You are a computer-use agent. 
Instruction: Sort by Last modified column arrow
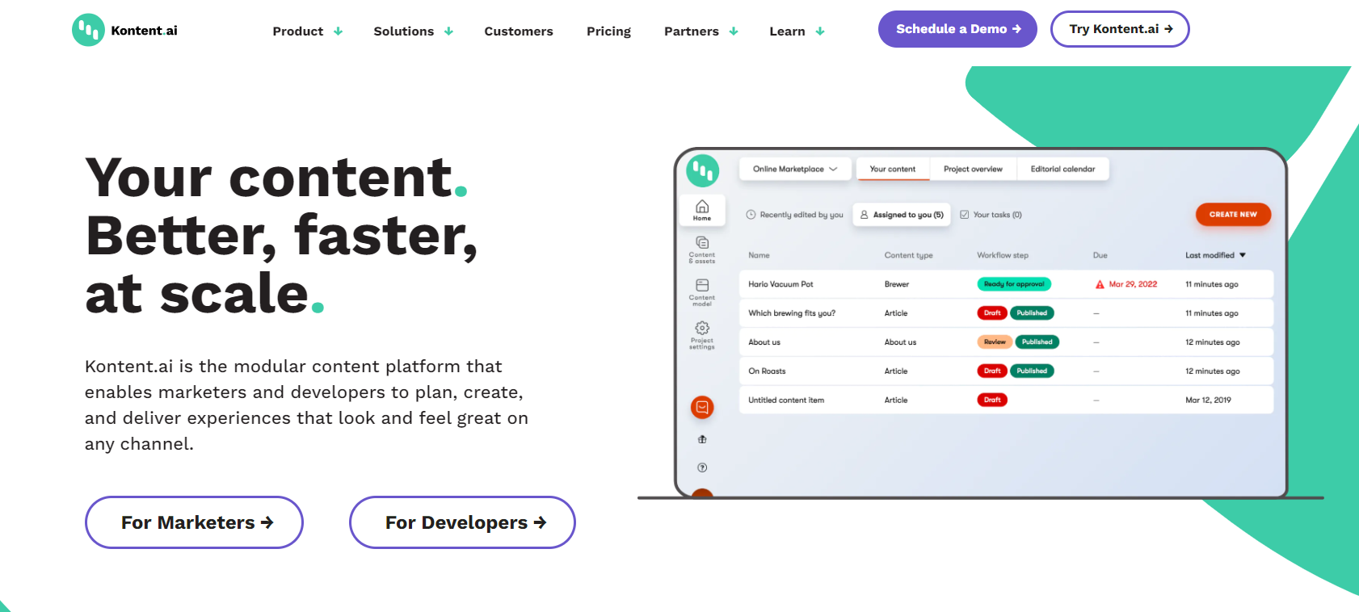tap(1243, 255)
